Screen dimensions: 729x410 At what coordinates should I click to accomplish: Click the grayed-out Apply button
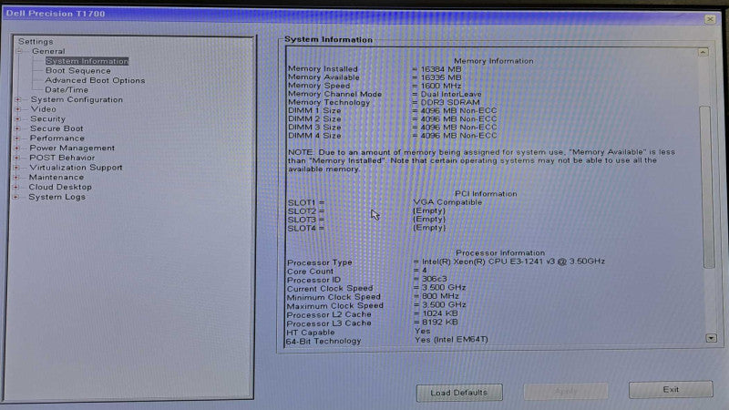(566, 392)
